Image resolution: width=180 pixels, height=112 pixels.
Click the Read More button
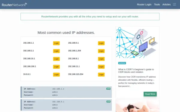click(x=150, y=94)
